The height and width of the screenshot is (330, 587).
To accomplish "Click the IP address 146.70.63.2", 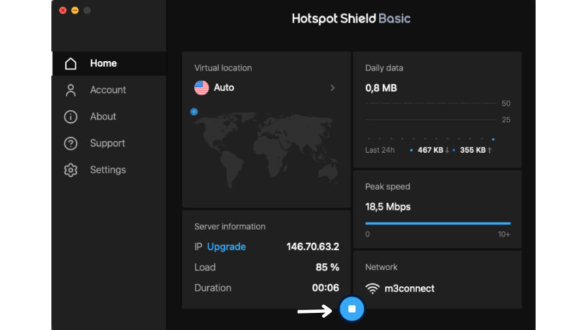I will pyautogui.click(x=313, y=246).
